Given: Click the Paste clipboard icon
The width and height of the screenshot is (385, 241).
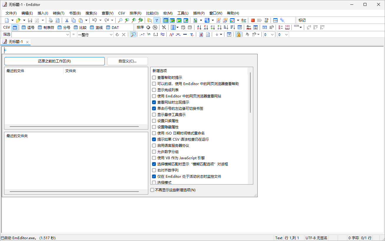Looking at the screenshot, I should tap(81, 20).
